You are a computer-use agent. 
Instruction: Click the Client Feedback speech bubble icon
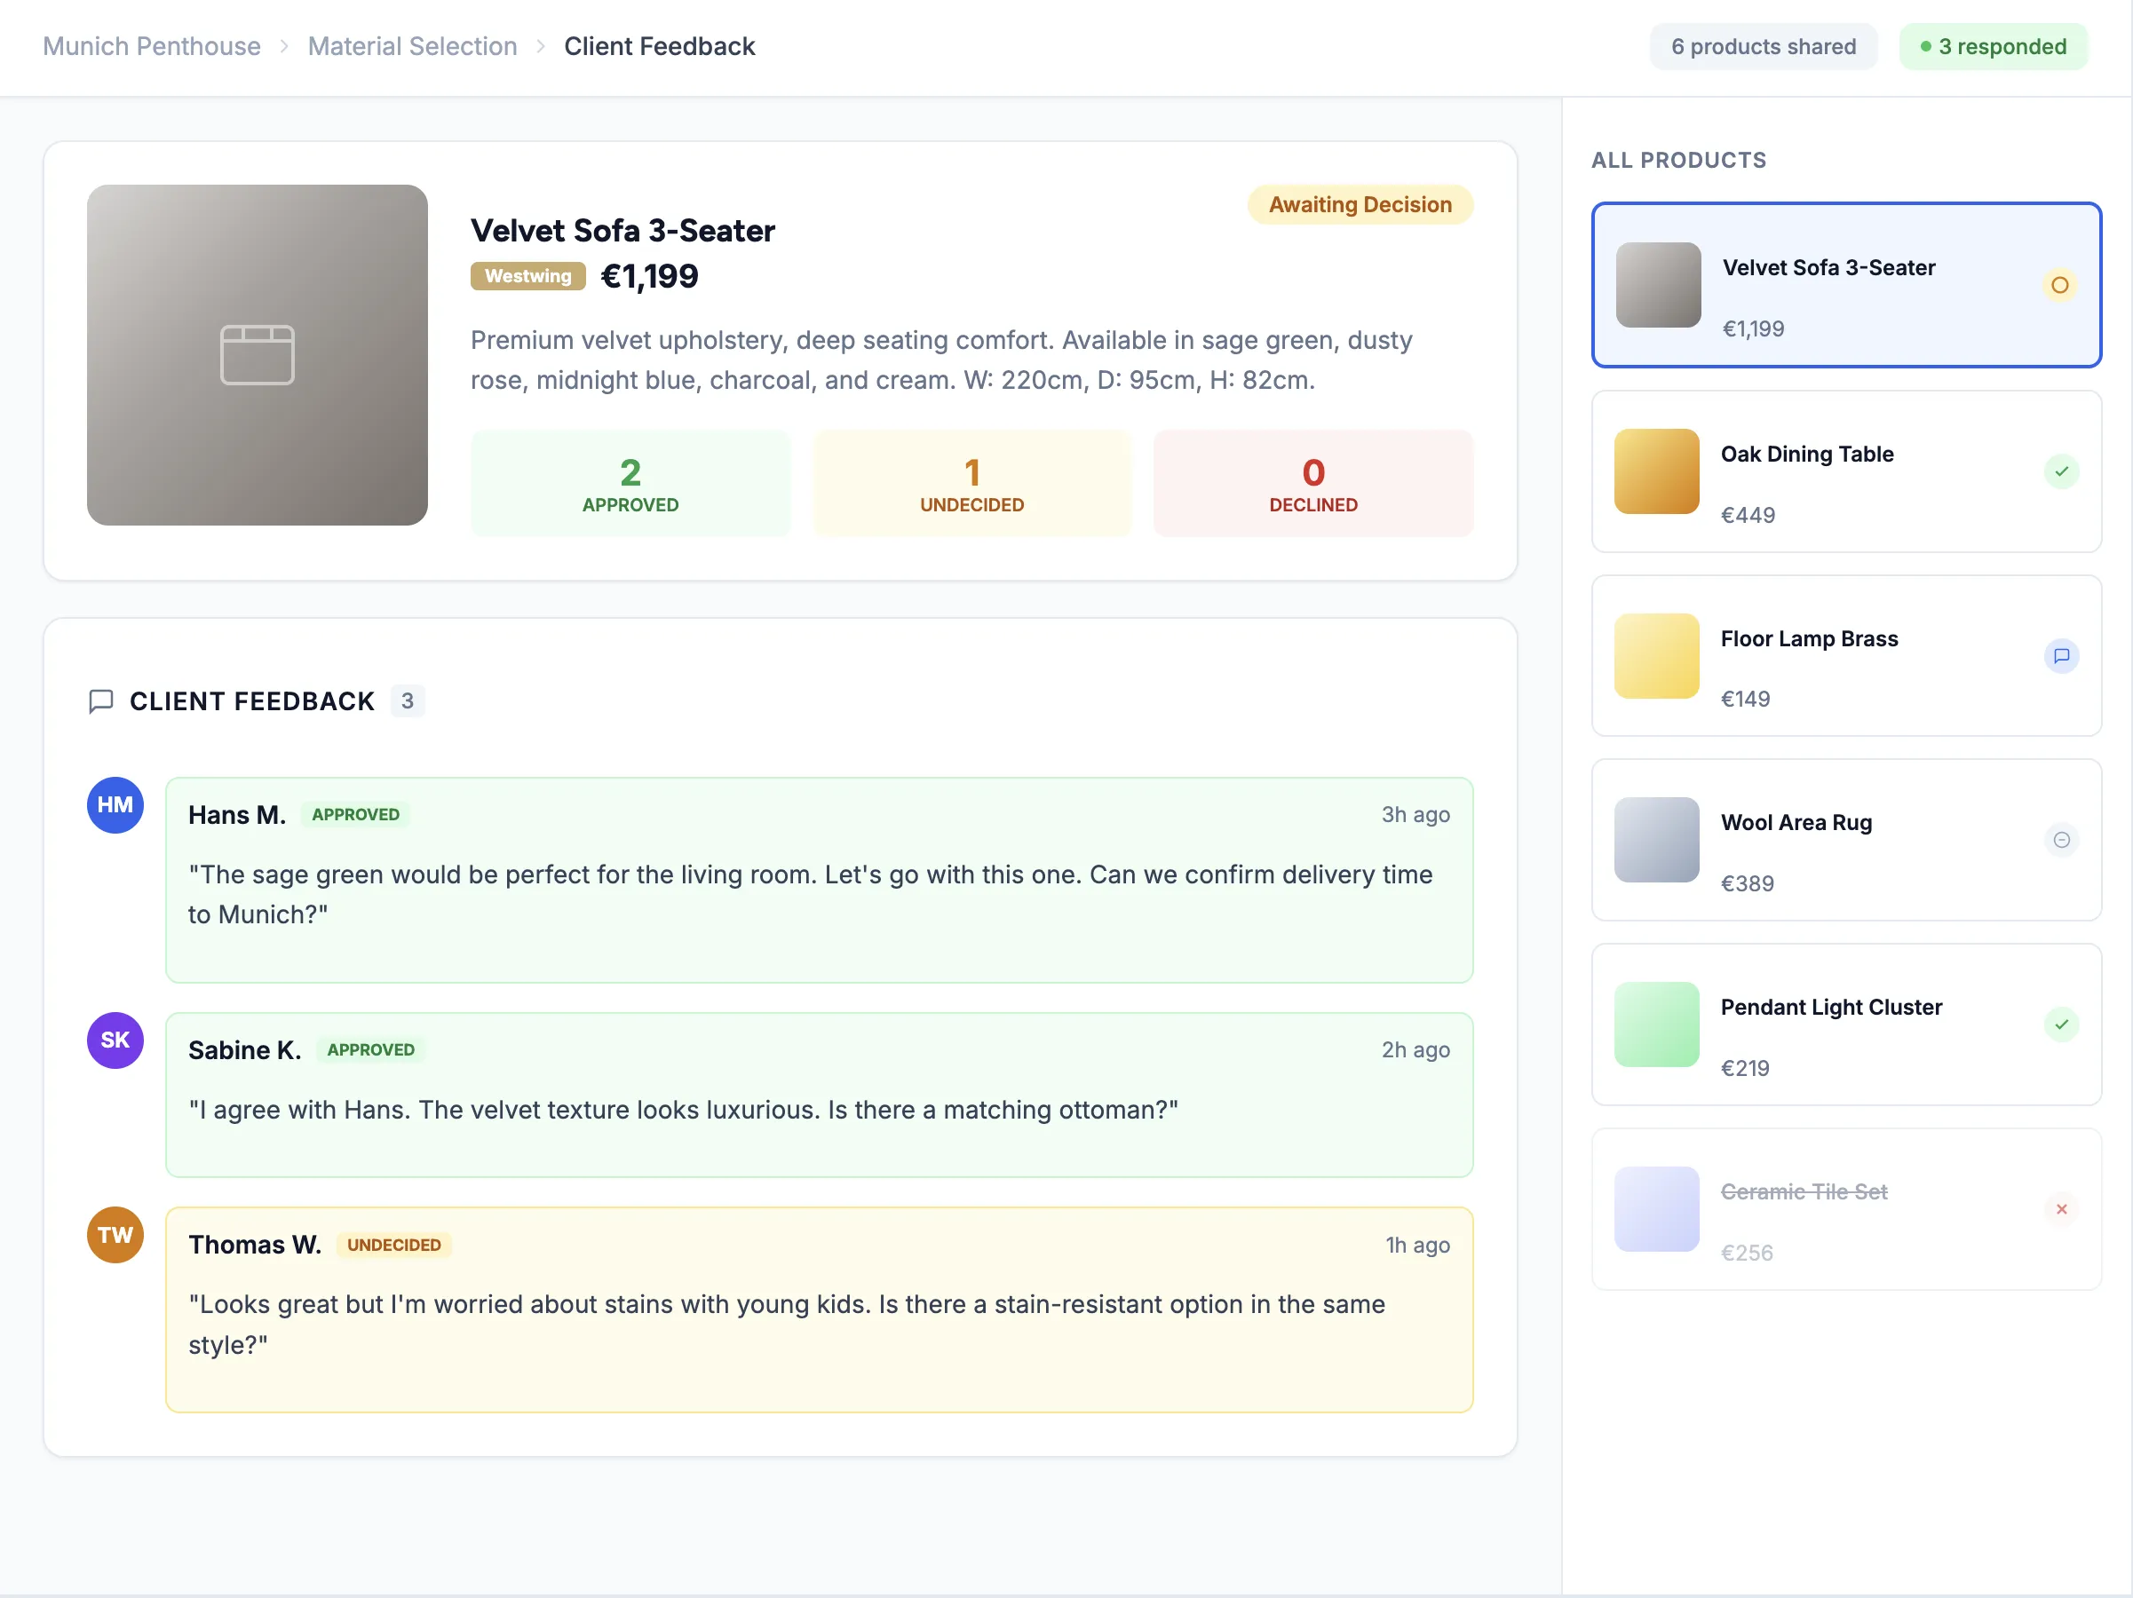click(101, 700)
